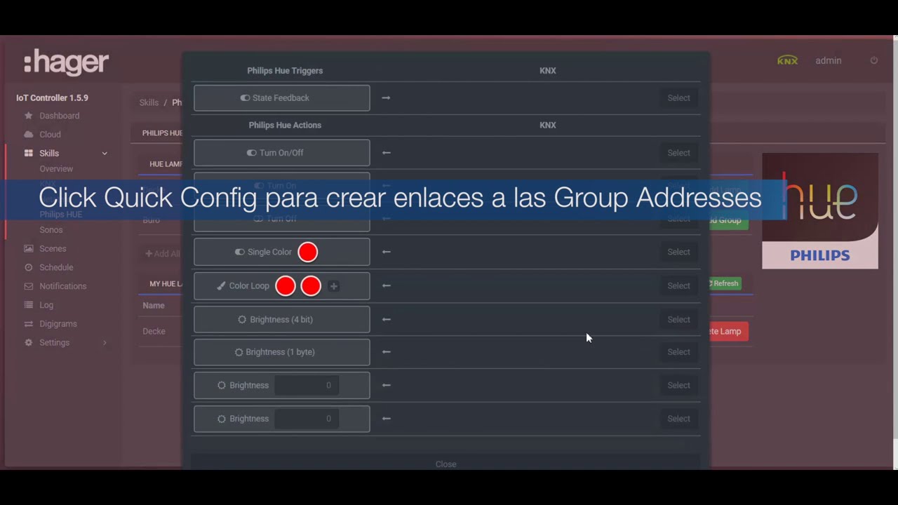Open Dashboard in the sidebar
The height and width of the screenshot is (505, 898).
[x=59, y=116]
